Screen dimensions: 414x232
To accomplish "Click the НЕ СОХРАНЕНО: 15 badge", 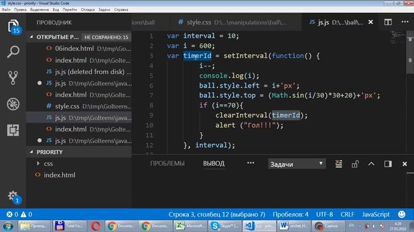I will [x=106, y=37].
